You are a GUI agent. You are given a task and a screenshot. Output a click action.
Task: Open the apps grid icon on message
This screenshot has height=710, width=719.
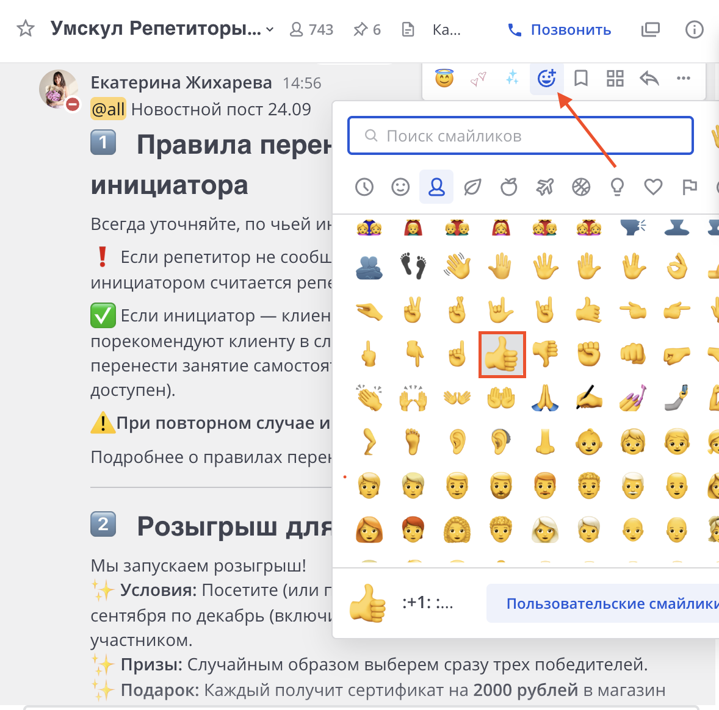point(615,78)
